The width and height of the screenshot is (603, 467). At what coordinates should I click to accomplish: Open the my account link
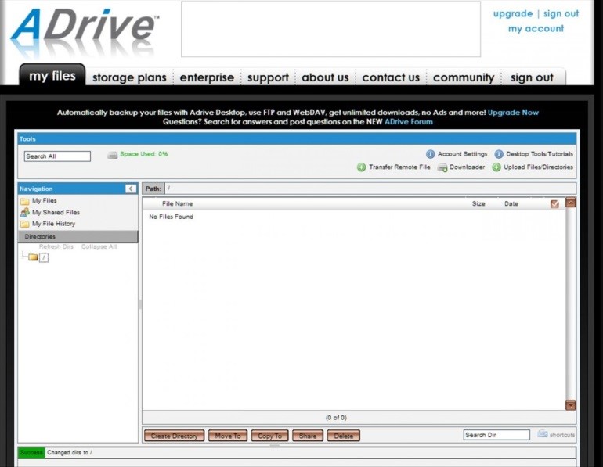(536, 28)
